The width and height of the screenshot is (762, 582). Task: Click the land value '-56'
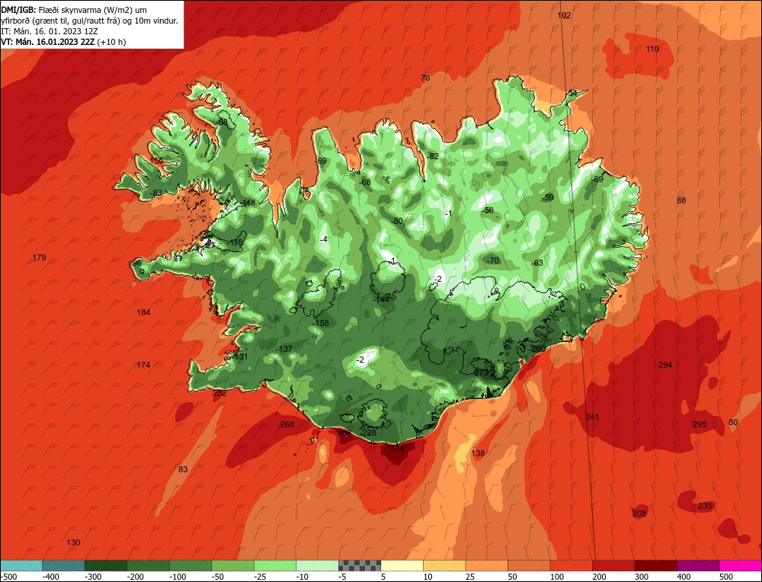tap(488, 210)
